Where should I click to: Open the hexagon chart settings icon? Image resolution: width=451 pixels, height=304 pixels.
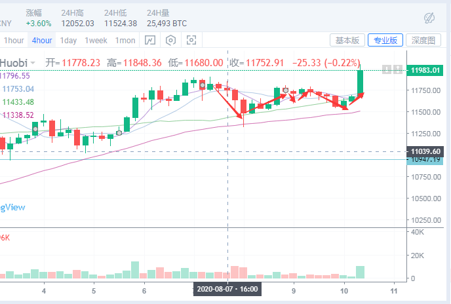(x=170, y=40)
